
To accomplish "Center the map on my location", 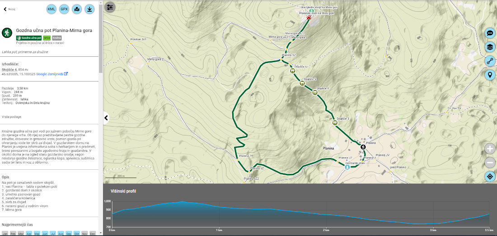I will tap(490, 176).
